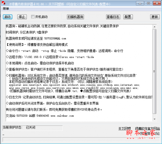Click the 远程示例 192.168.0.1 line
Screen dimensions: 162x144
(x=50, y=57)
